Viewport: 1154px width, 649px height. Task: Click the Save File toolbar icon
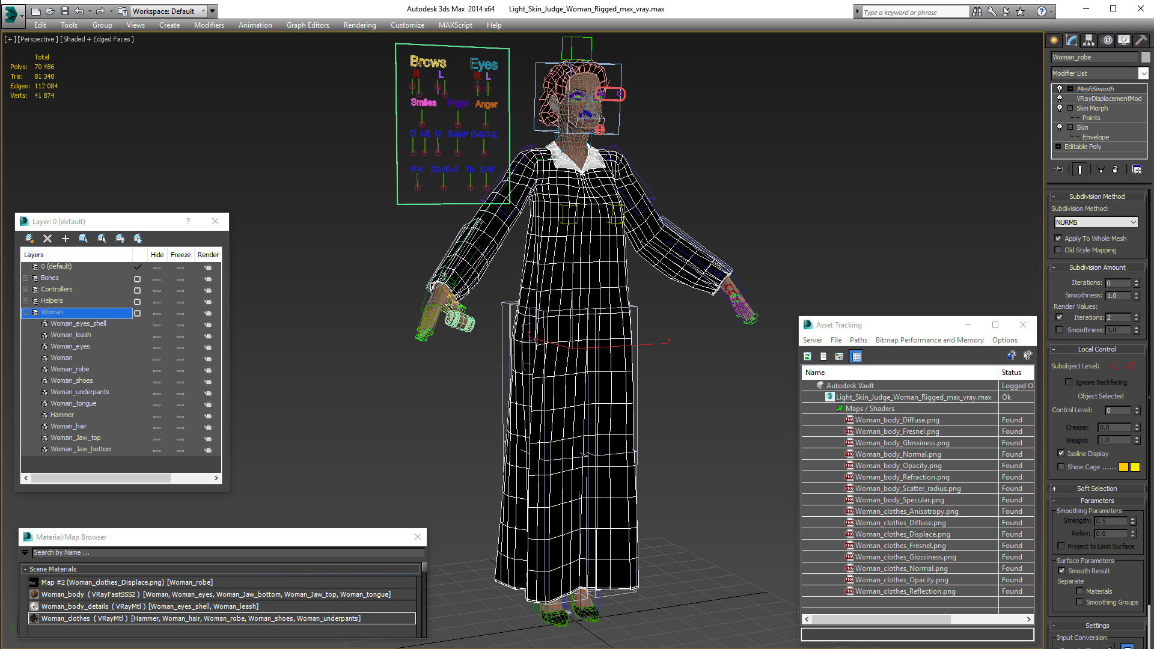tap(64, 11)
